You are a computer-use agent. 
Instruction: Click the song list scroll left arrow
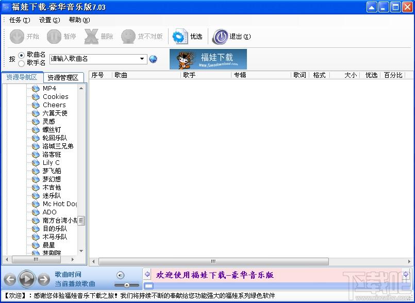(93, 261)
